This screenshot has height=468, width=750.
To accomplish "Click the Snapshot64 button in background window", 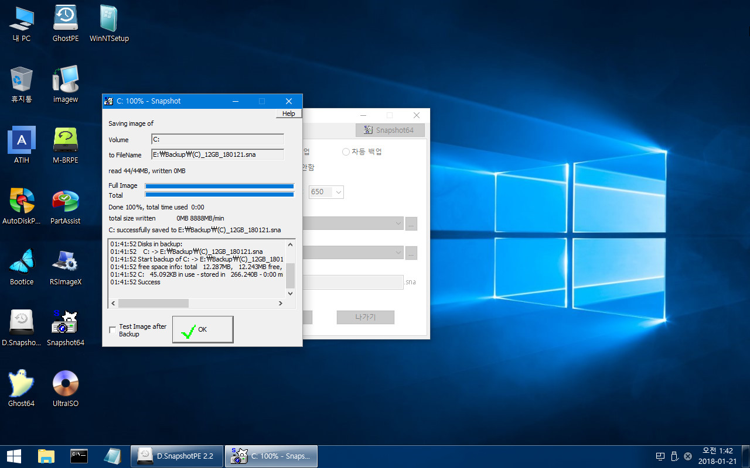I will [390, 130].
